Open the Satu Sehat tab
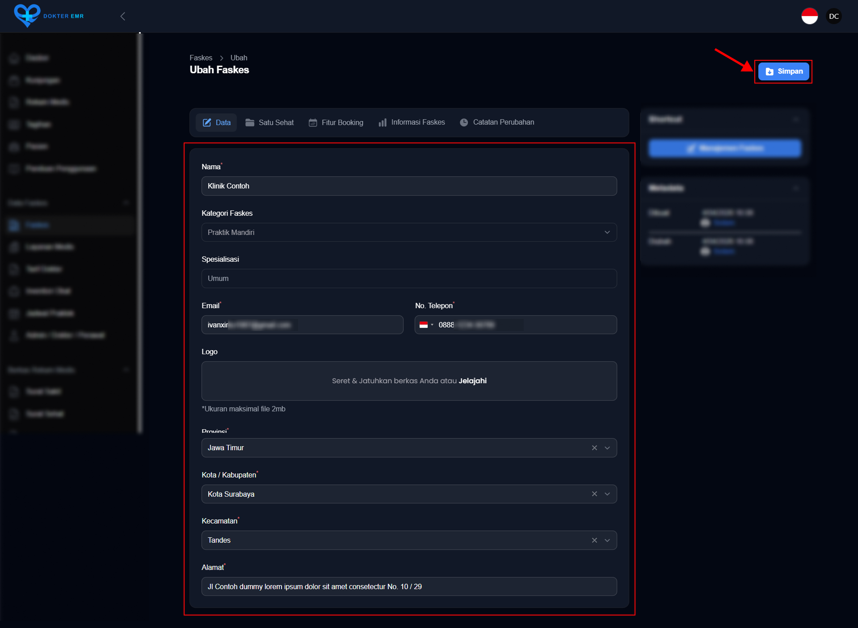The height and width of the screenshot is (628, 858). tap(269, 122)
